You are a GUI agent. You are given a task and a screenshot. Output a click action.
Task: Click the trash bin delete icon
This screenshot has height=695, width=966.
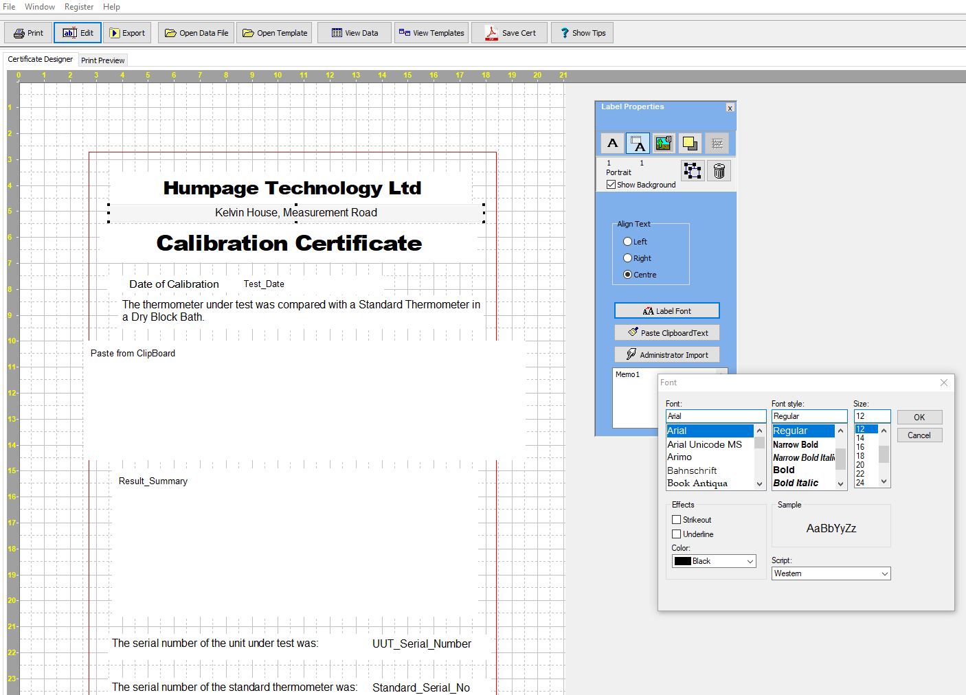(719, 170)
